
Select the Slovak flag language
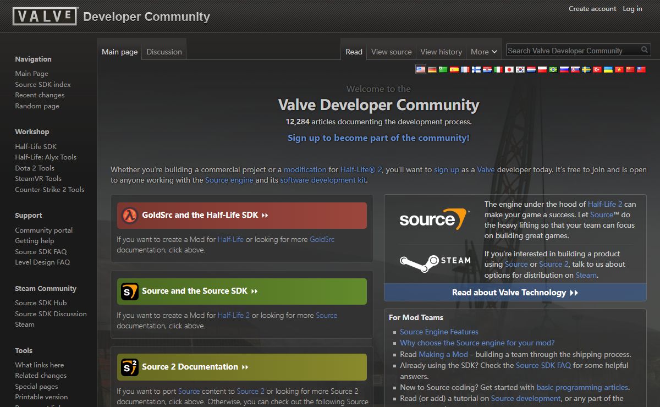click(x=575, y=69)
